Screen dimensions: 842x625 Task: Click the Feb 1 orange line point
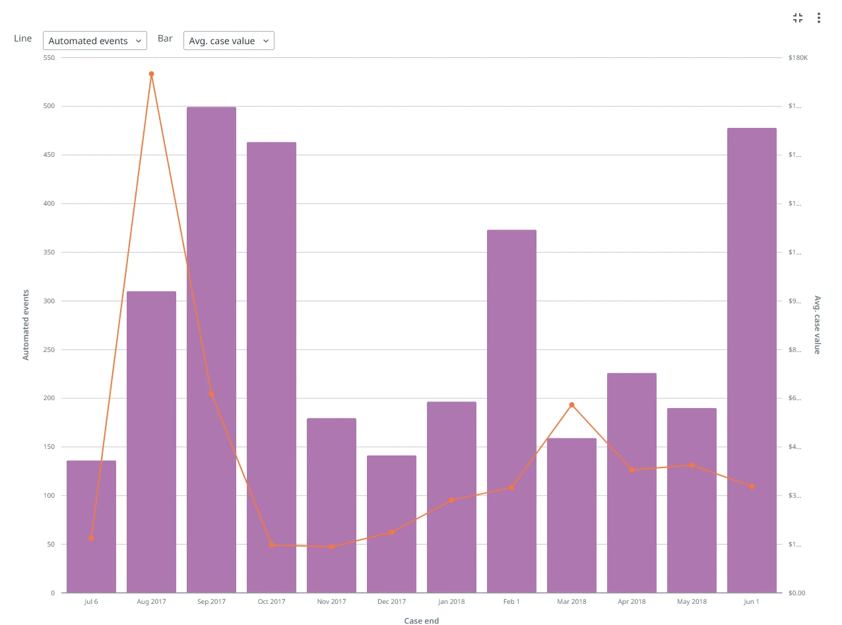[x=511, y=488]
